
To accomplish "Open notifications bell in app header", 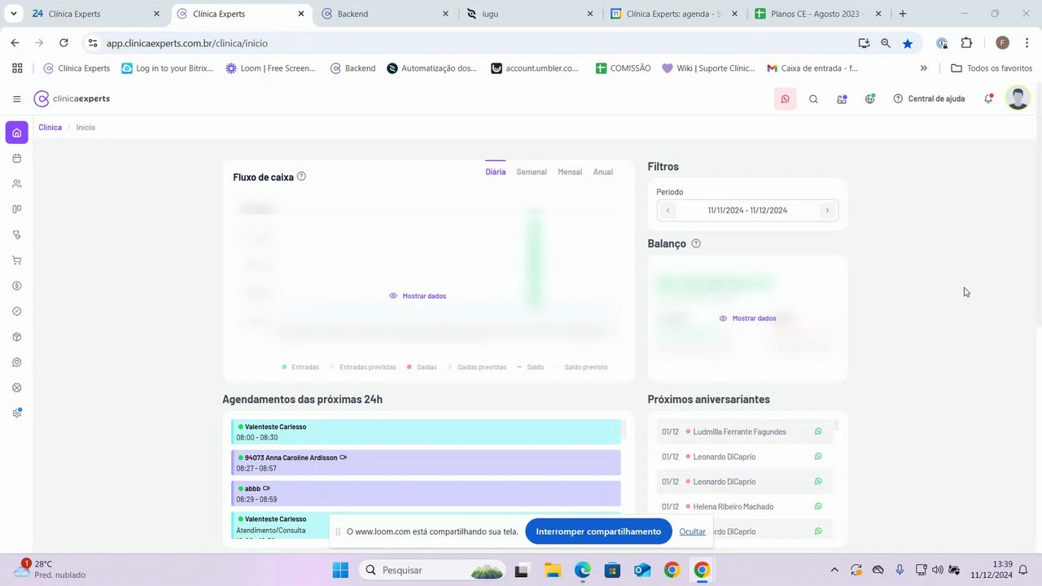I will pos(988,98).
